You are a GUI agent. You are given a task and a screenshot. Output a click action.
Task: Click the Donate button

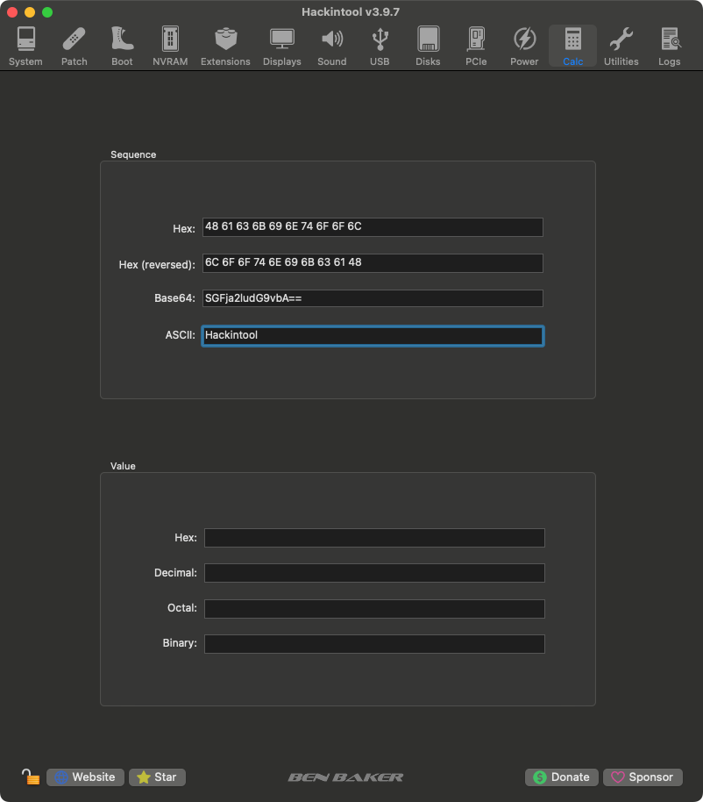562,777
